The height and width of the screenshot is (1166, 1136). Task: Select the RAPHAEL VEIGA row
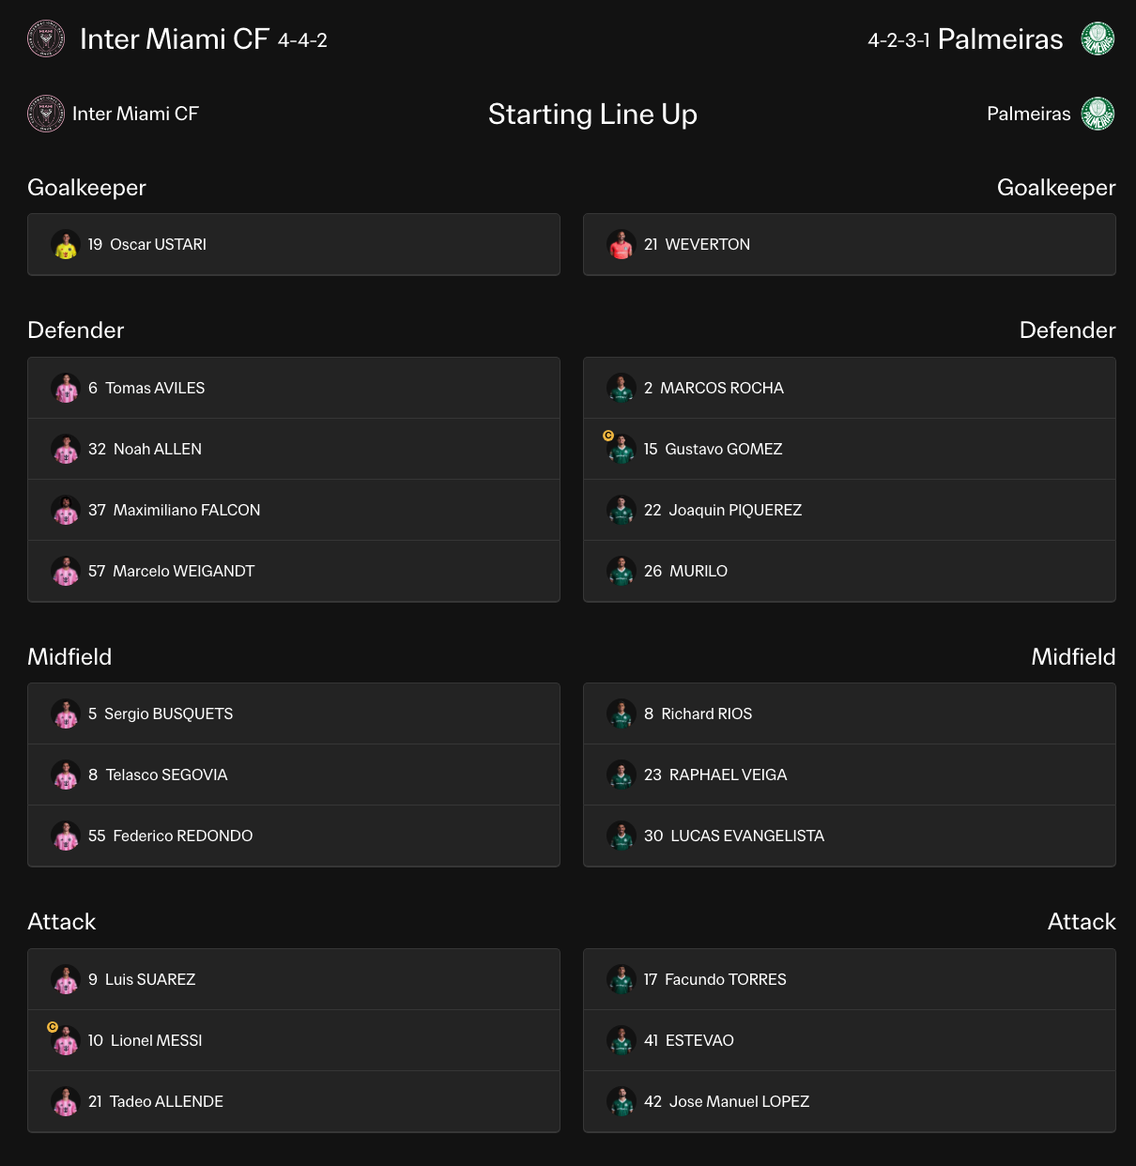point(850,775)
